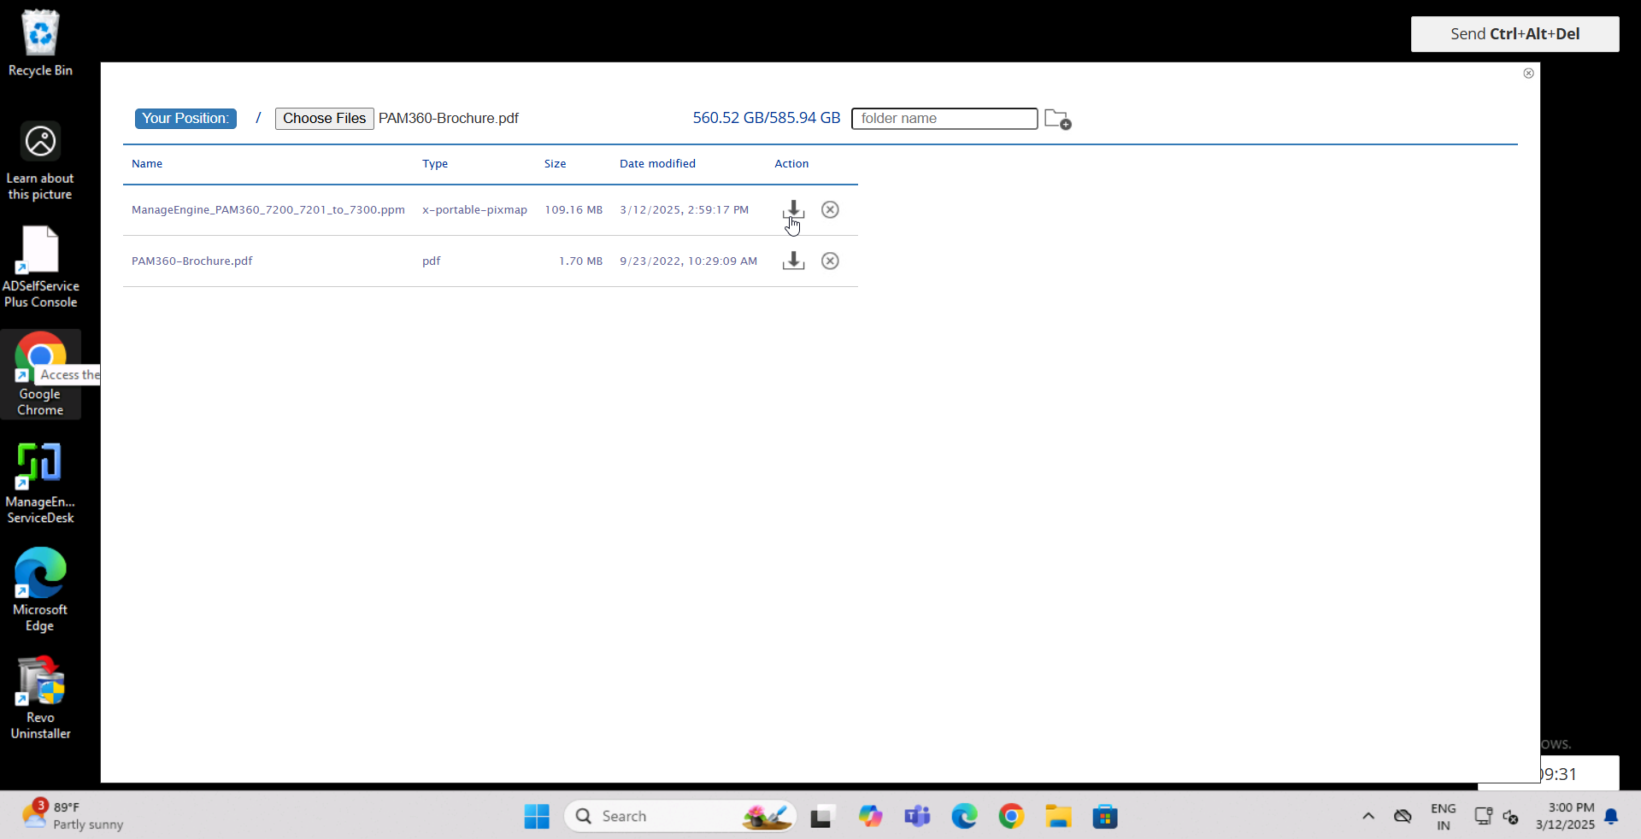
Task: Open Google Chrome from the taskbar
Action: click(x=1012, y=816)
